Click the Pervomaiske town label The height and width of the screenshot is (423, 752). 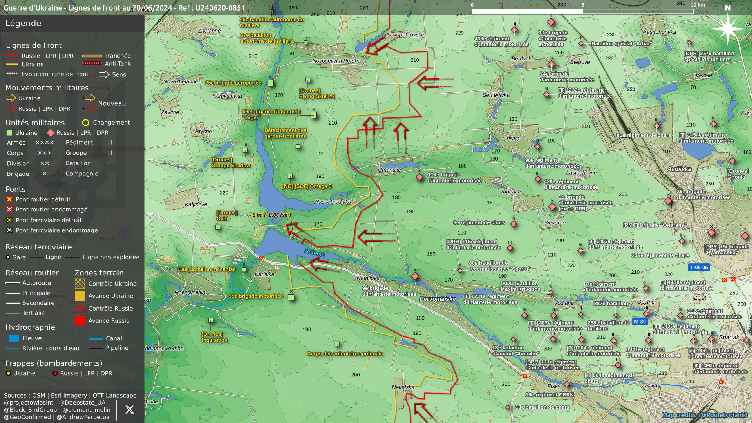point(437,299)
